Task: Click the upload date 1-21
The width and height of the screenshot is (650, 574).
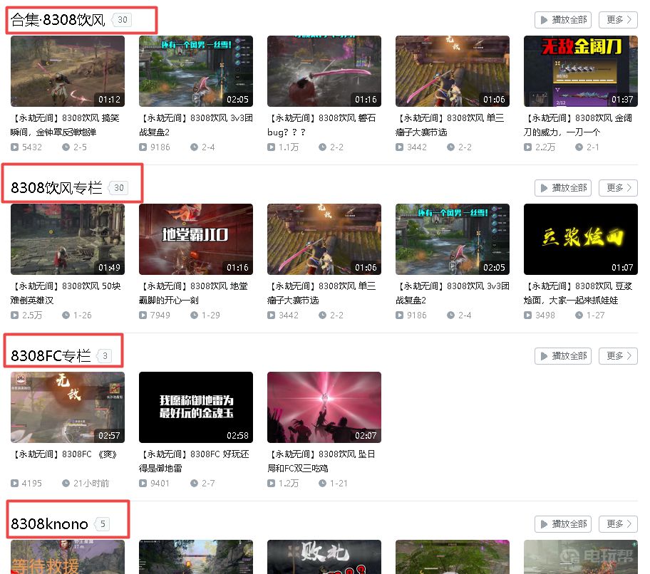Action: point(339,484)
